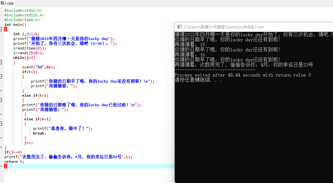Collapse the fold marker under else if(k>i)
The image size is (333, 183).
point(1,100)
